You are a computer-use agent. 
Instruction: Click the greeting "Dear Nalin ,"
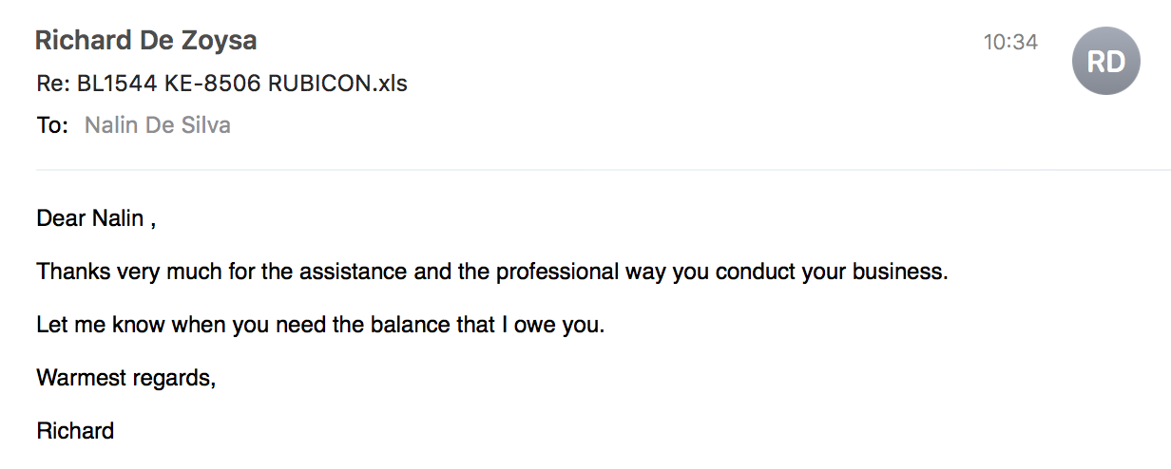click(95, 218)
